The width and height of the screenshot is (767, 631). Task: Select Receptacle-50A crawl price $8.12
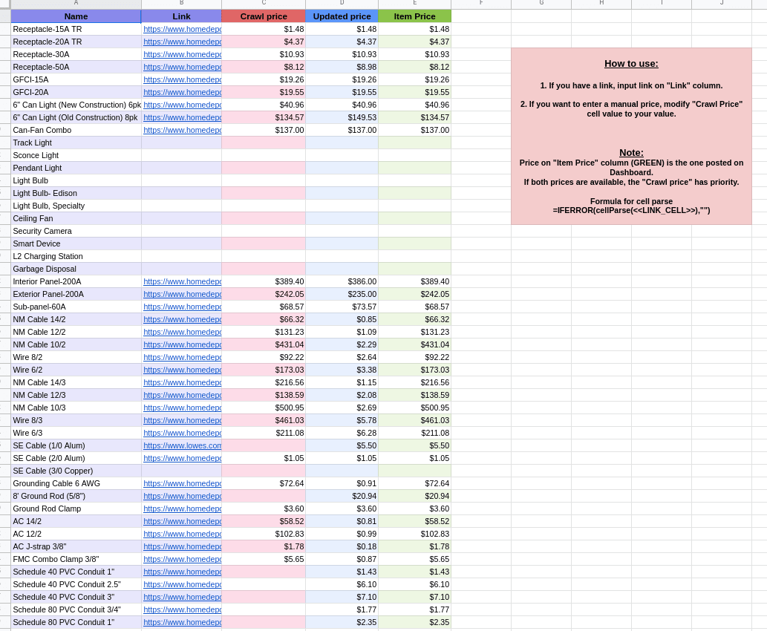(x=264, y=67)
